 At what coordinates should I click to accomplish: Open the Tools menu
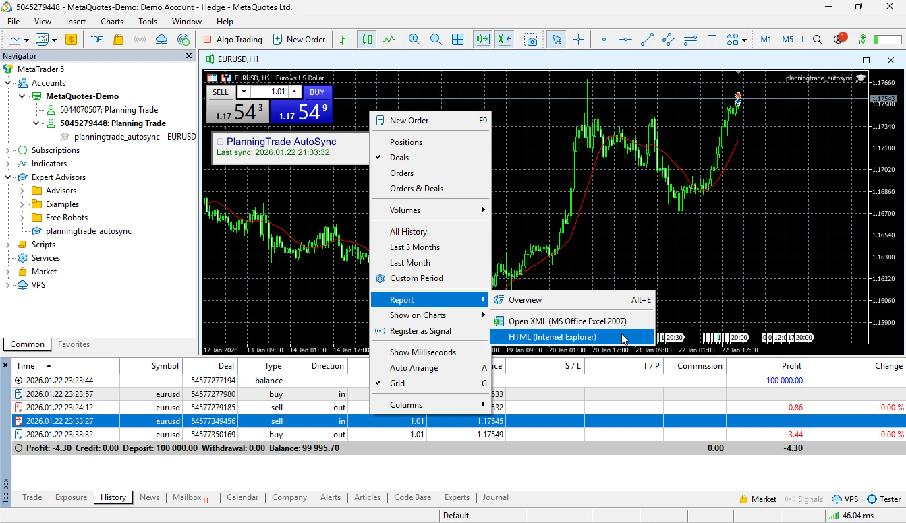coord(148,22)
